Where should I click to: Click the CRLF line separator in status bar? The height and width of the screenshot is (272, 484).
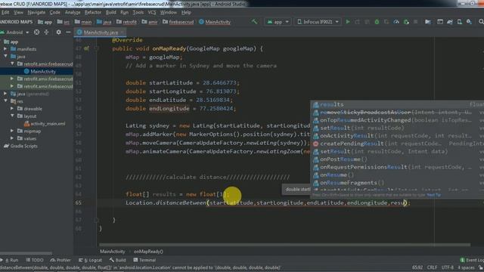click(x=432, y=267)
